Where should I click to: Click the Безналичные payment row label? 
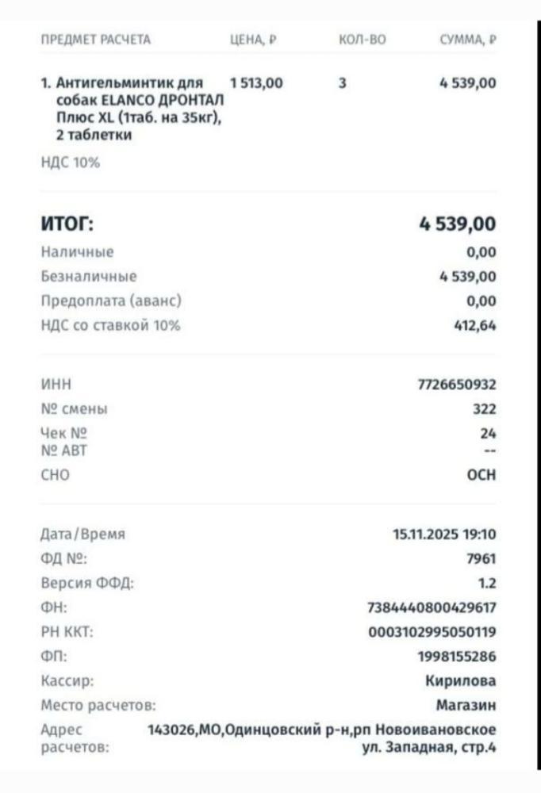tap(88, 277)
